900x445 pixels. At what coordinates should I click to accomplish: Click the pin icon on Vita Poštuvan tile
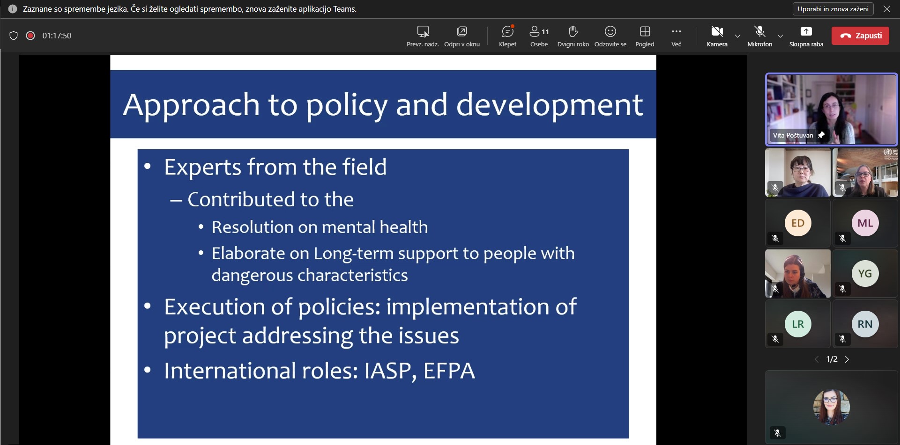[821, 135]
